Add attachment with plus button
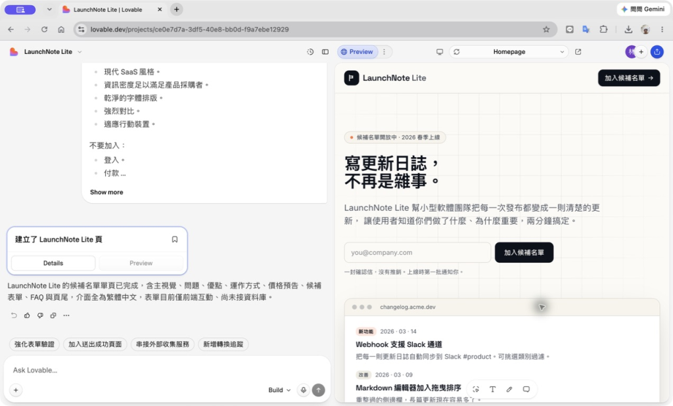This screenshot has height=406, width=673. (16, 390)
